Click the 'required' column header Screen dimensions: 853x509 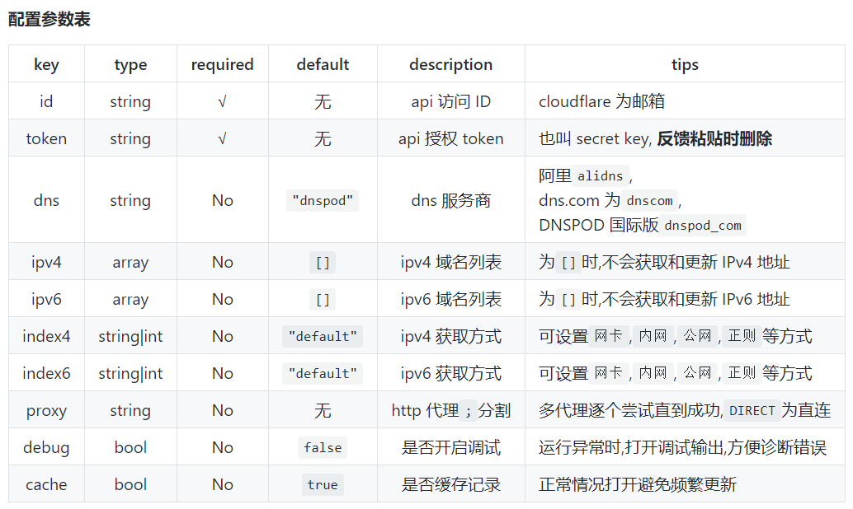point(223,64)
